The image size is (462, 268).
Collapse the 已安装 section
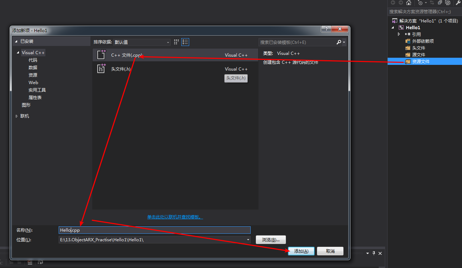(x=16, y=41)
